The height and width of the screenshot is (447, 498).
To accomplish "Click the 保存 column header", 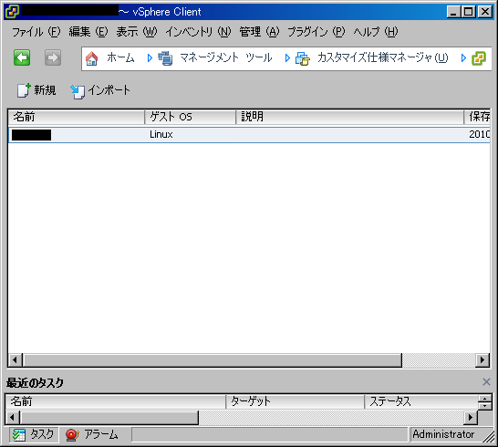I will coord(477,117).
